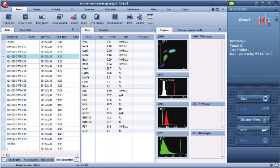Screen dimensions: 280x168
Task: Select the Not printed filter tab
Action: (47, 159)
